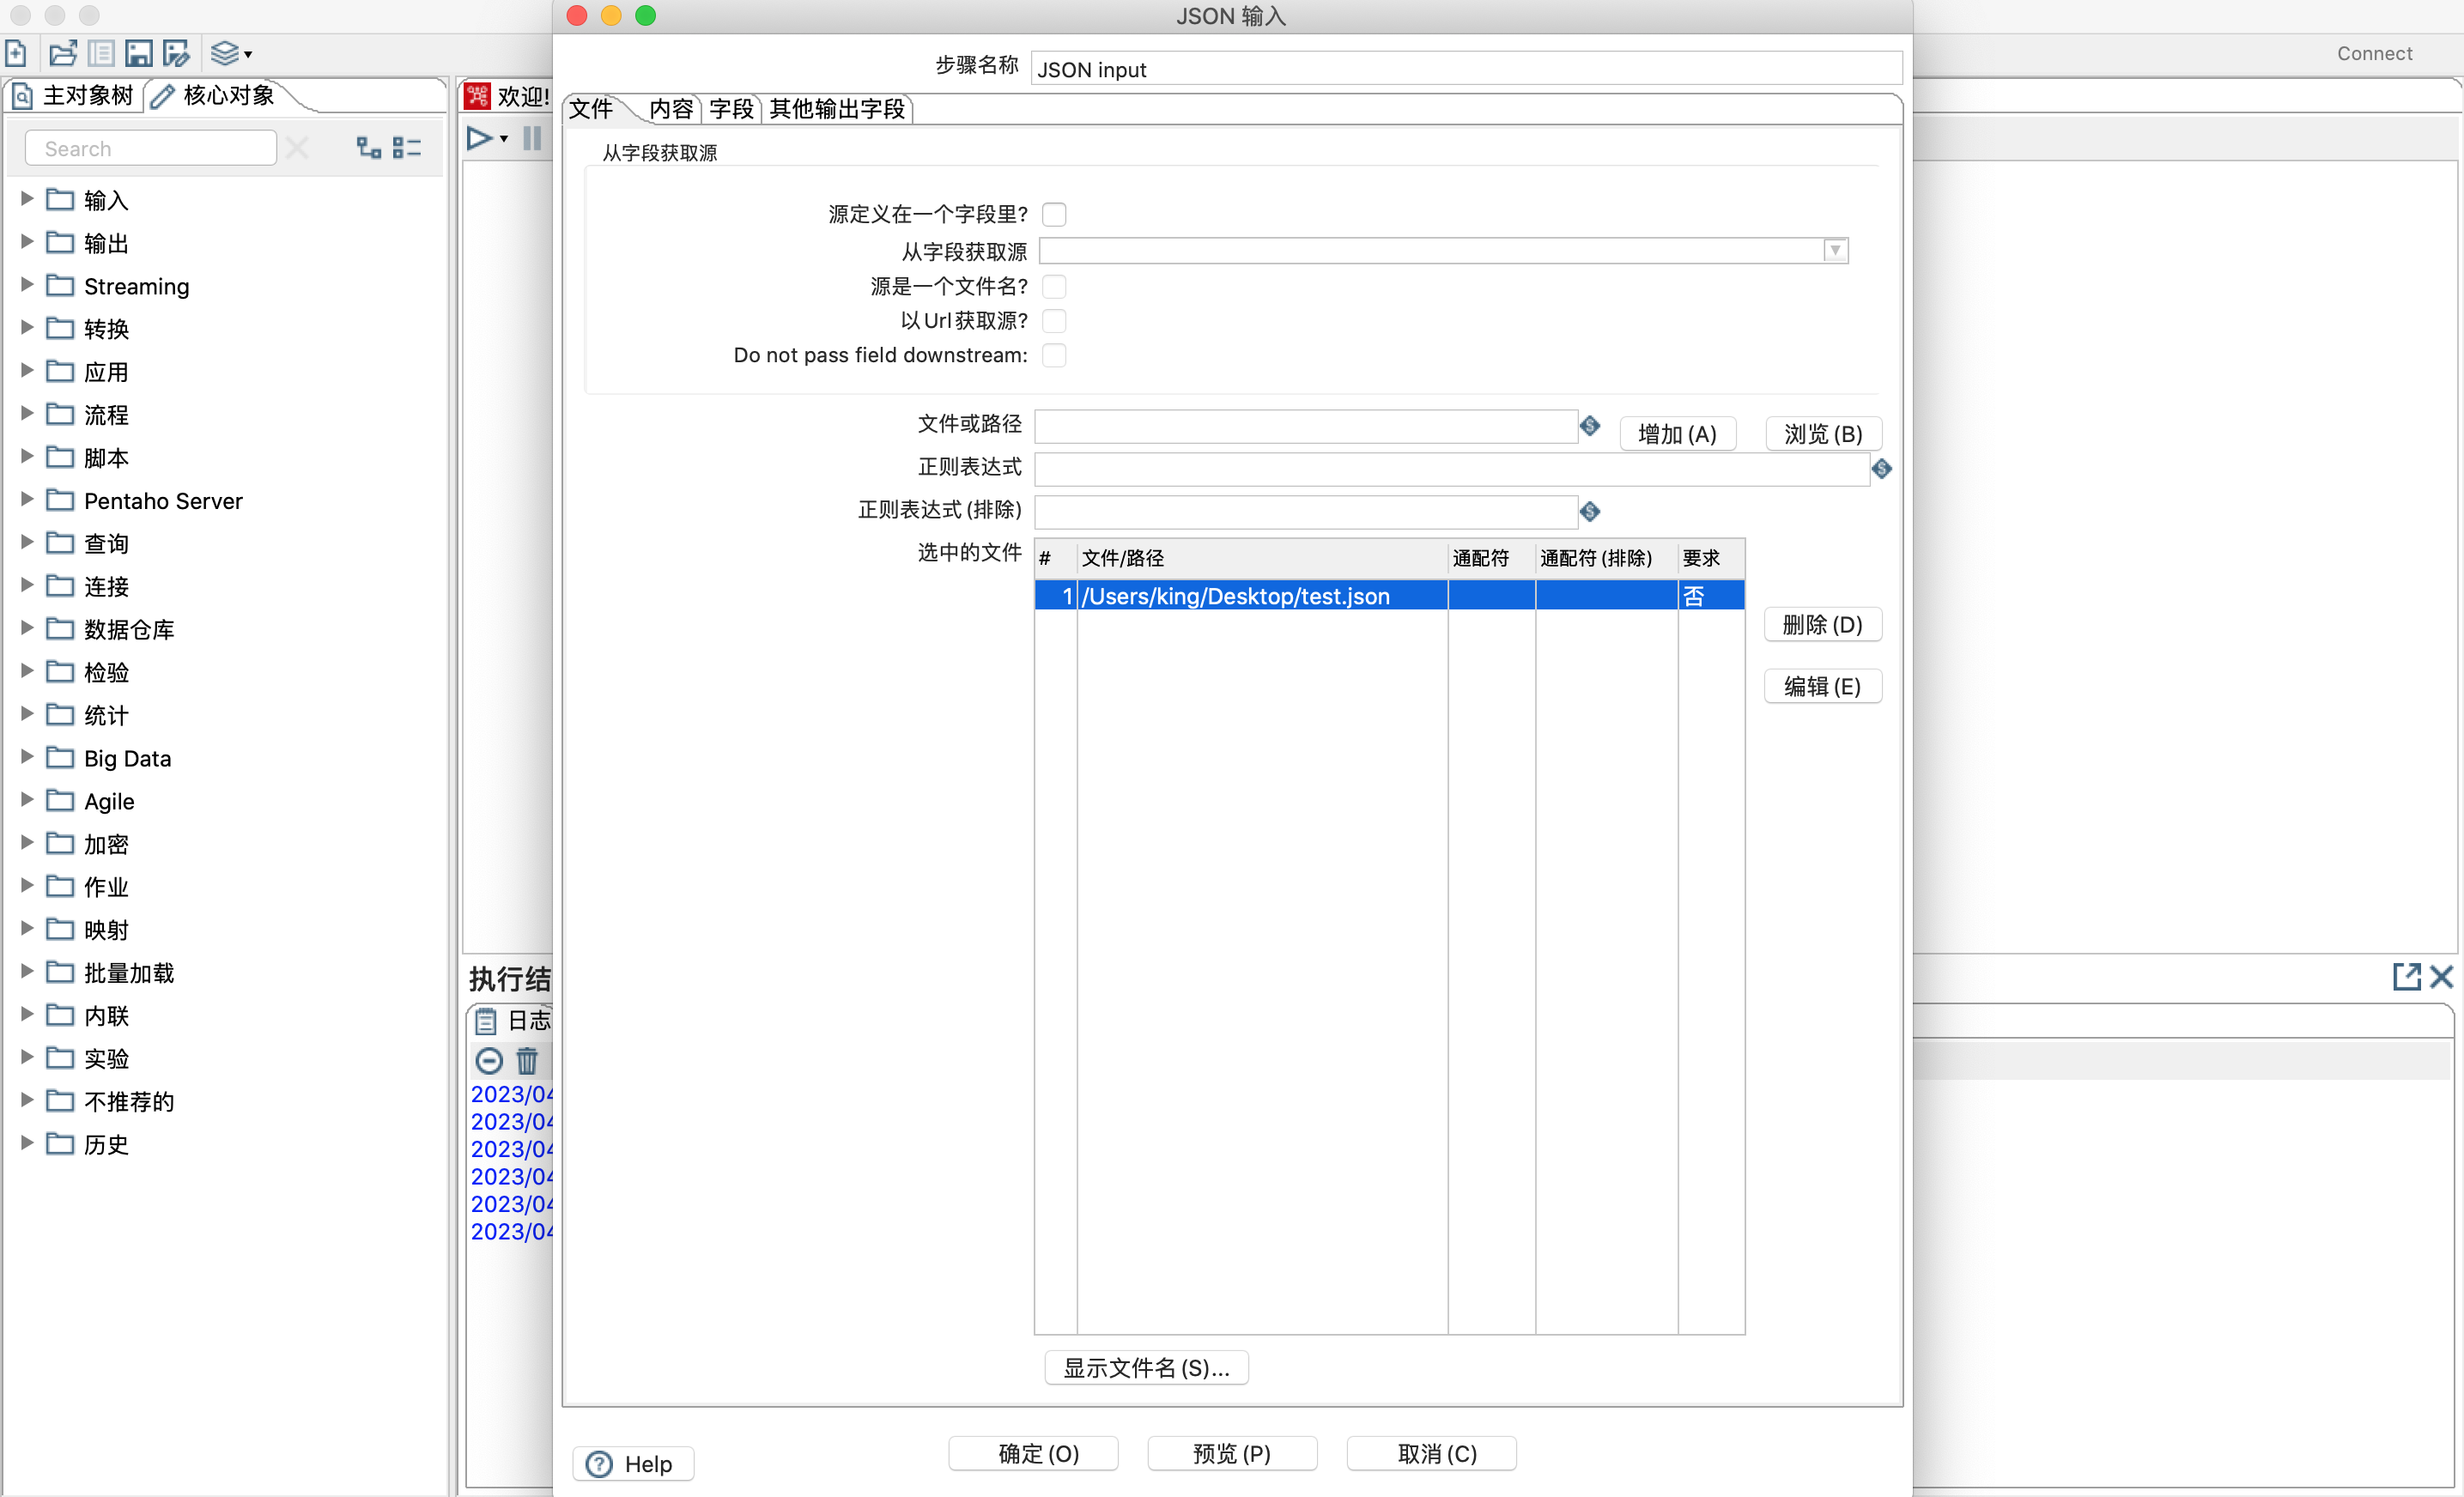The height and width of the screenshot is (1497, 2464).
Task: Click the expand tree icon next to Search
Action: pos(369,148)
